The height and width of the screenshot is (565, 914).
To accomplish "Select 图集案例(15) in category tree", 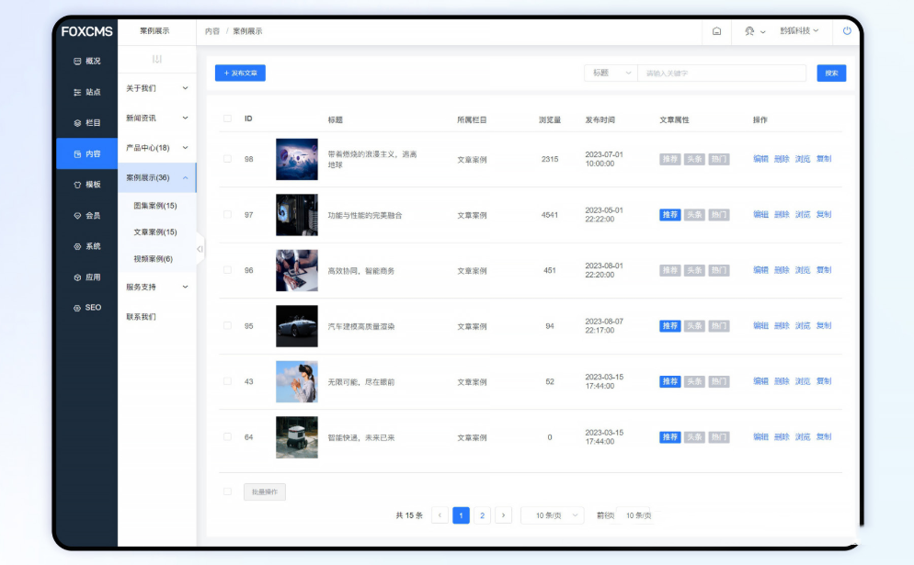I will click(155, 206).
